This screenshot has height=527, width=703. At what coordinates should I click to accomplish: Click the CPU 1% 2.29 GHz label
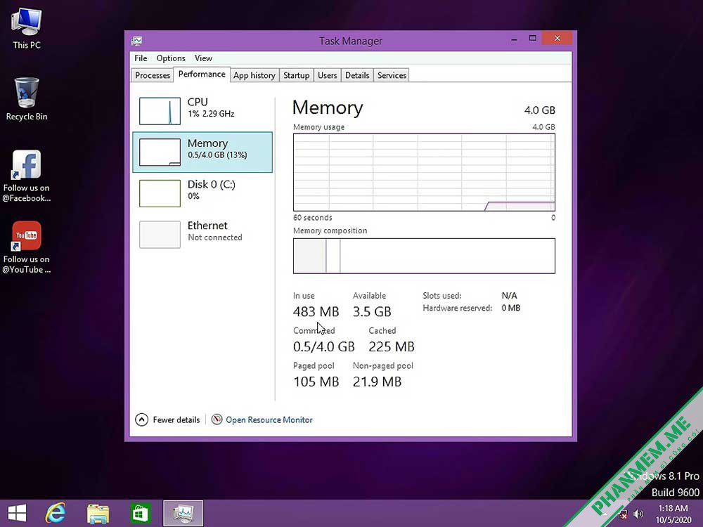(211, 108)
